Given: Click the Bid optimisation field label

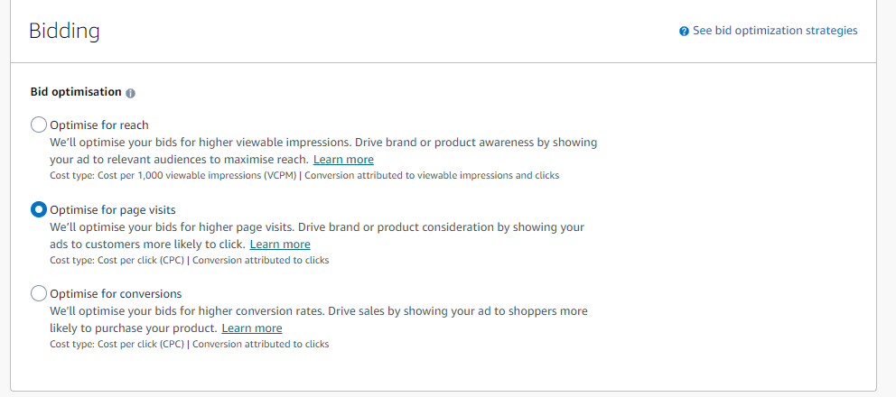Looking at the screenshot, I should pos(76,92).
